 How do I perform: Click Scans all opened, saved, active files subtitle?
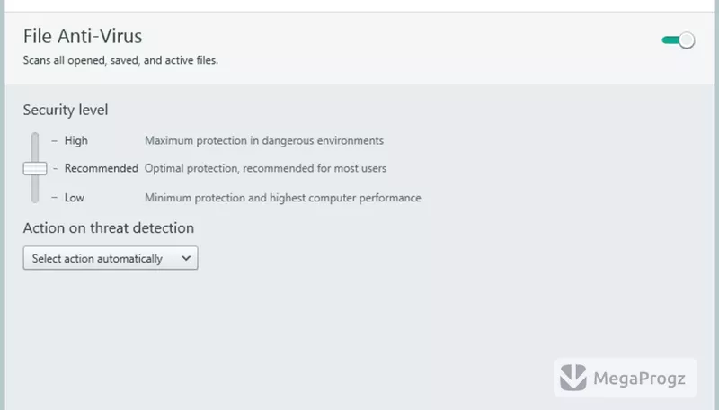click(120, 60)
